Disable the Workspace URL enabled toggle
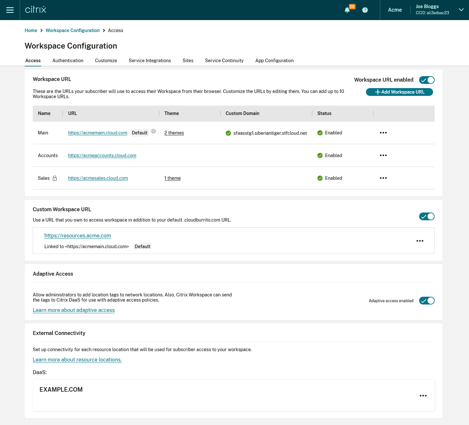The image size is (469, 425). click(x=427, y=80)
